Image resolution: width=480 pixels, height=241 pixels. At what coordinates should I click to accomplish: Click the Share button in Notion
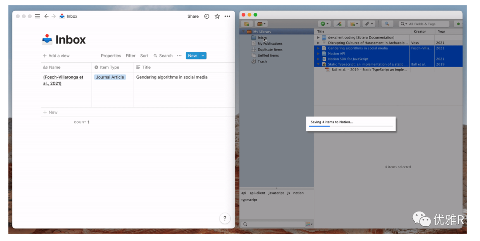(193, 16)
